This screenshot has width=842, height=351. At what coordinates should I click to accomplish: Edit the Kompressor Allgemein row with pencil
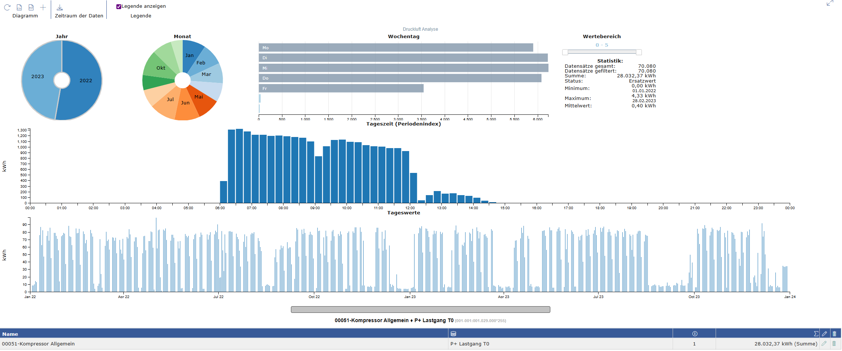pos(824,344)
